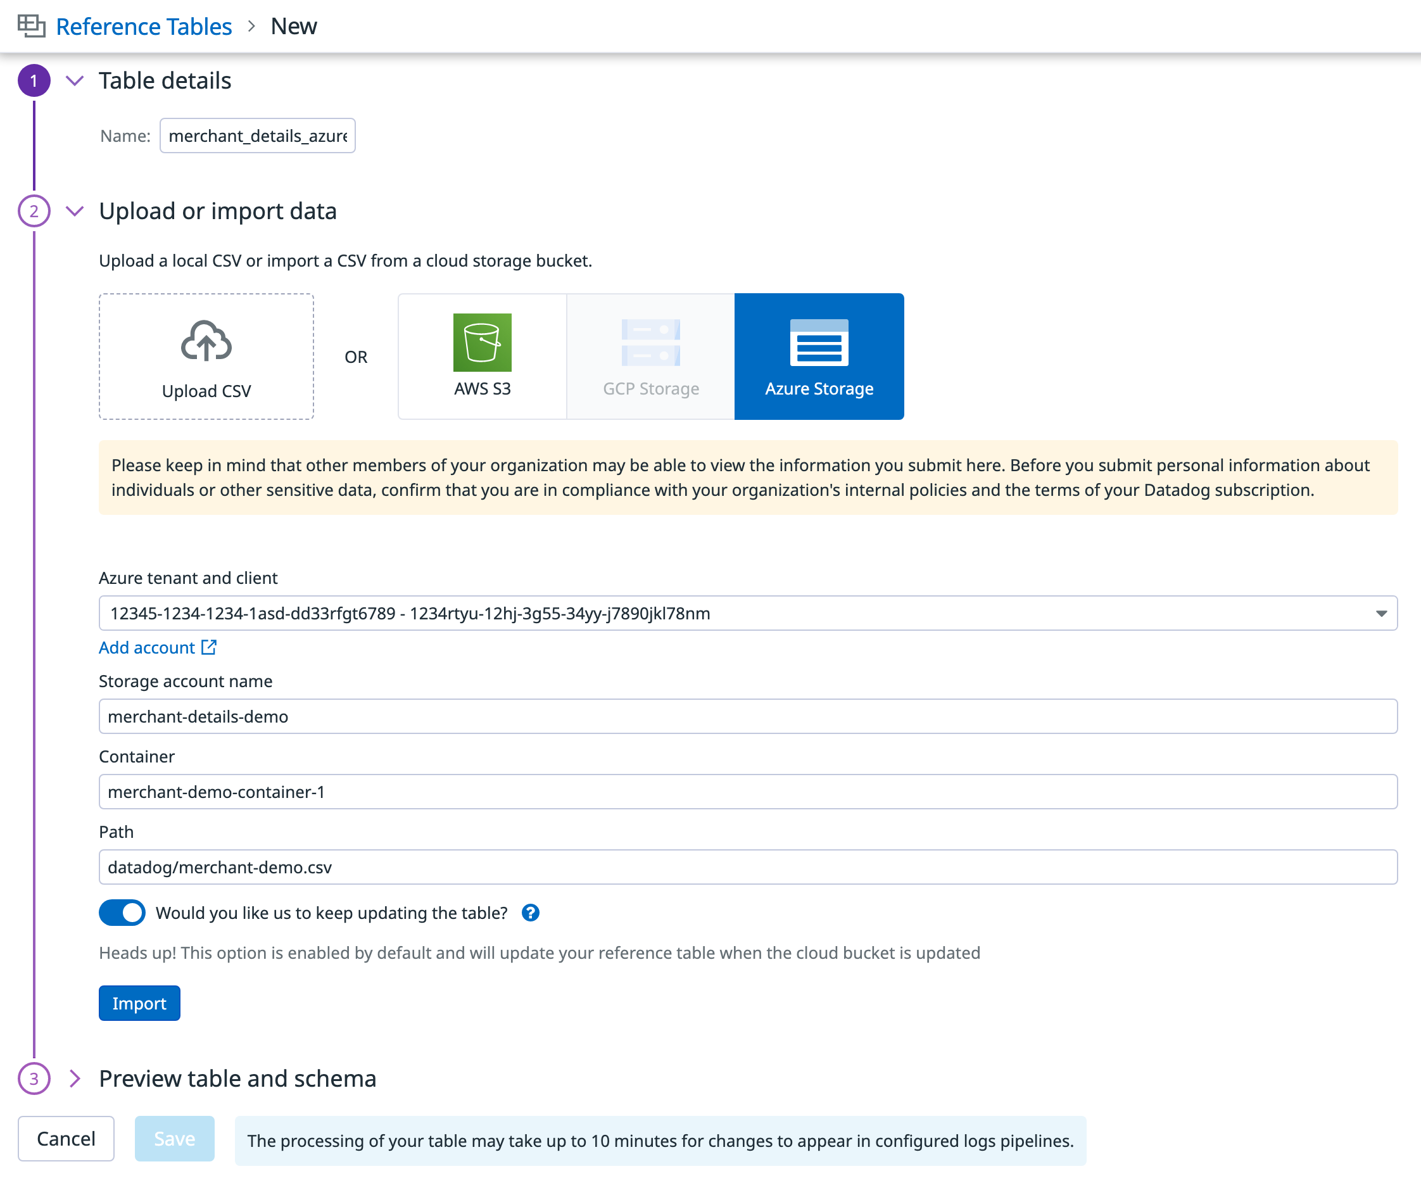This screenshot has height=1183, width=1421.
Task: Open the Azure tenant and client dropdown
Action: (1382, 614)
